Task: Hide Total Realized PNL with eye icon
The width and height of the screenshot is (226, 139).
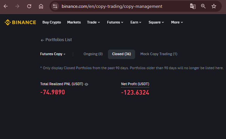Action: click(86, 84)
